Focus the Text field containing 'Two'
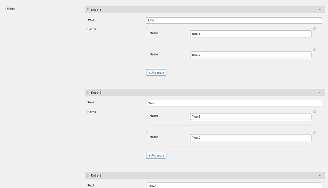 [234, 103]
